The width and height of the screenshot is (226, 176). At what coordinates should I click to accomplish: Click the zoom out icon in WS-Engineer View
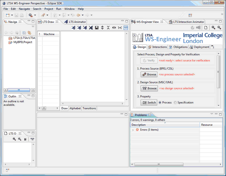click(219, 28)
